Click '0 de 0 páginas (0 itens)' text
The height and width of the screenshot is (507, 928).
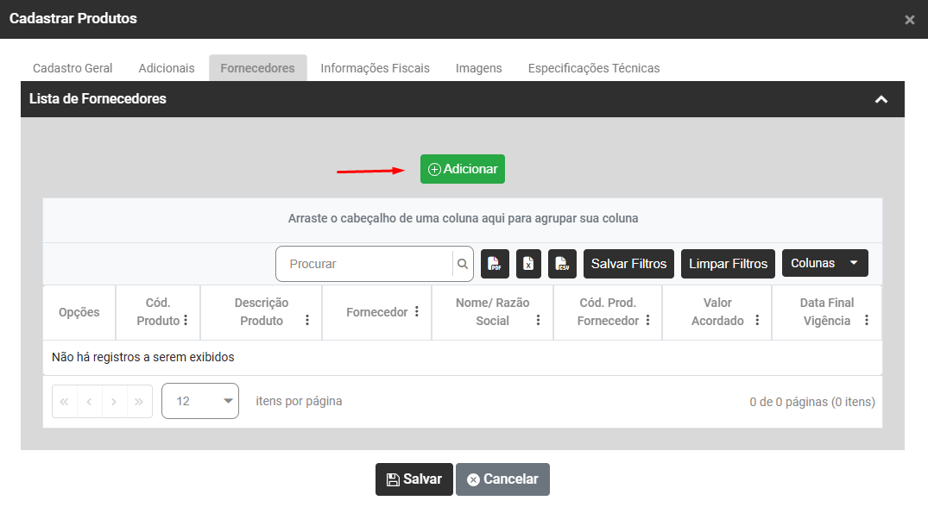pos(812,402)
